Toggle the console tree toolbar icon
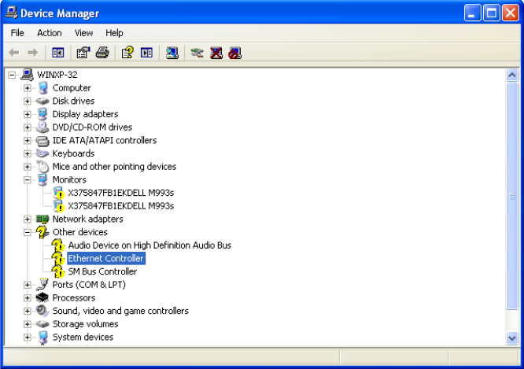This screenshot has width=524, height=369. coord(57,53)
